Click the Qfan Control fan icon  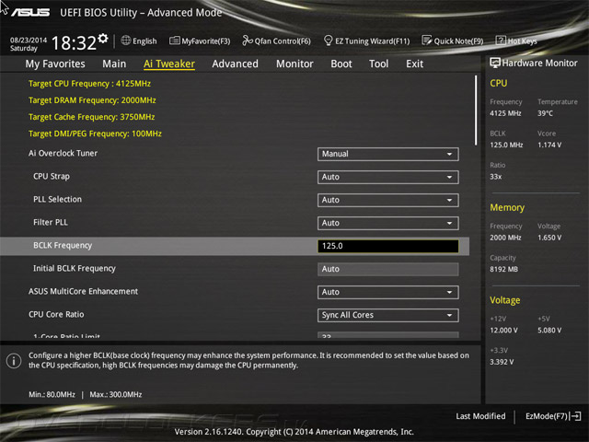248,41
